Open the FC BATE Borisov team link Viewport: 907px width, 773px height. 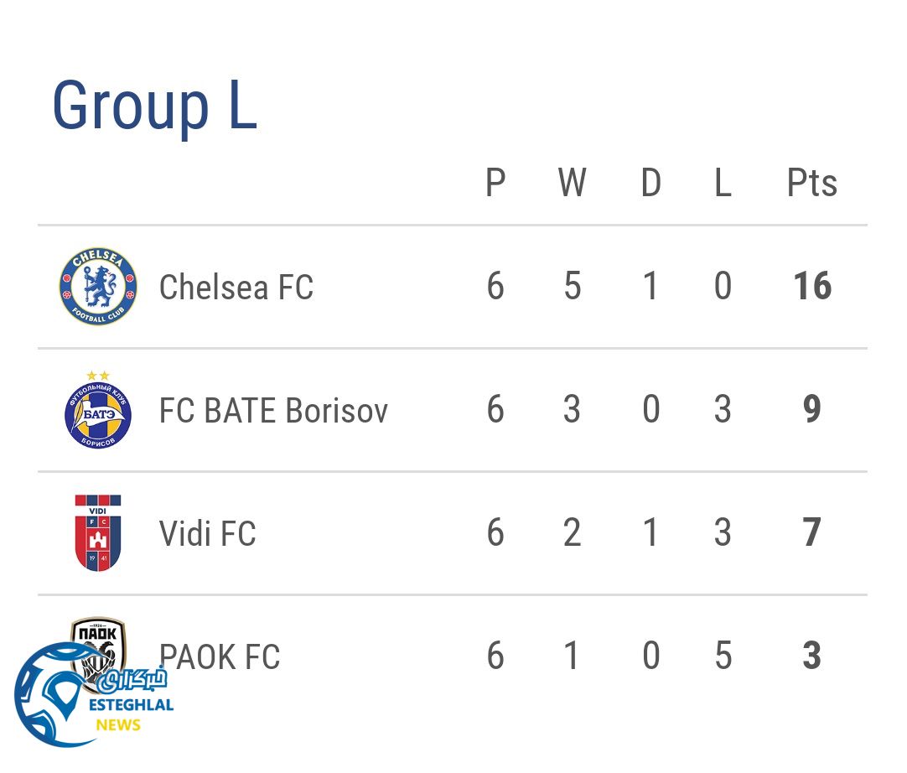(x=273, y=411)
